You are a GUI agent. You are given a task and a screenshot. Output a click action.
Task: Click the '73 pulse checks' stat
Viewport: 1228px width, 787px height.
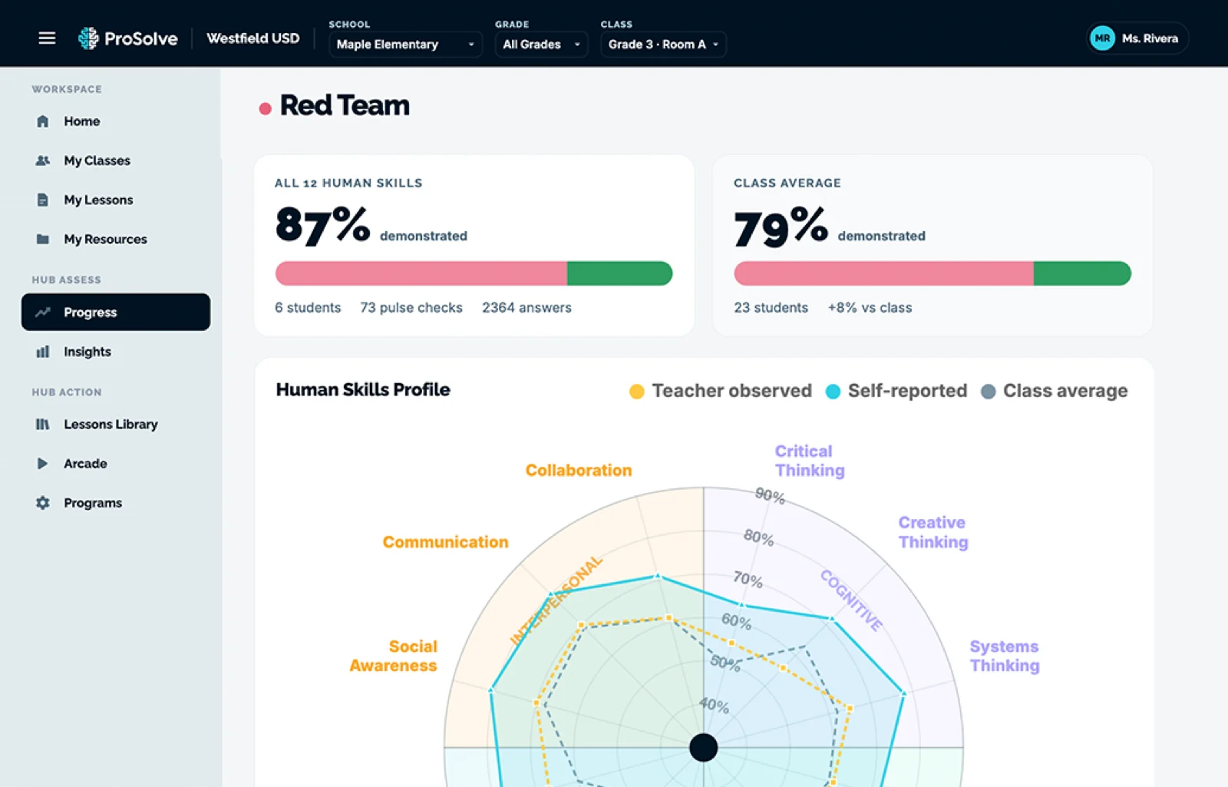coord(411,307)
